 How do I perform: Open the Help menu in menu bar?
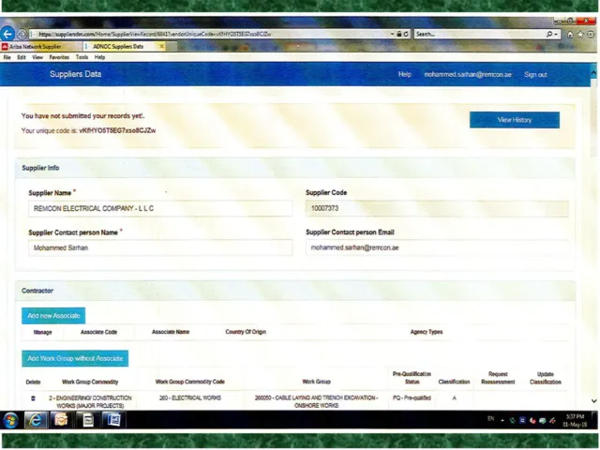[99, 57]
